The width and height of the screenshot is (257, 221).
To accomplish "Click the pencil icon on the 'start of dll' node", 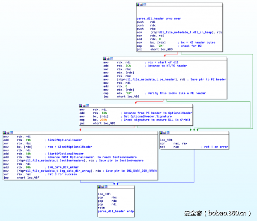I will click(x=107, y=58).
